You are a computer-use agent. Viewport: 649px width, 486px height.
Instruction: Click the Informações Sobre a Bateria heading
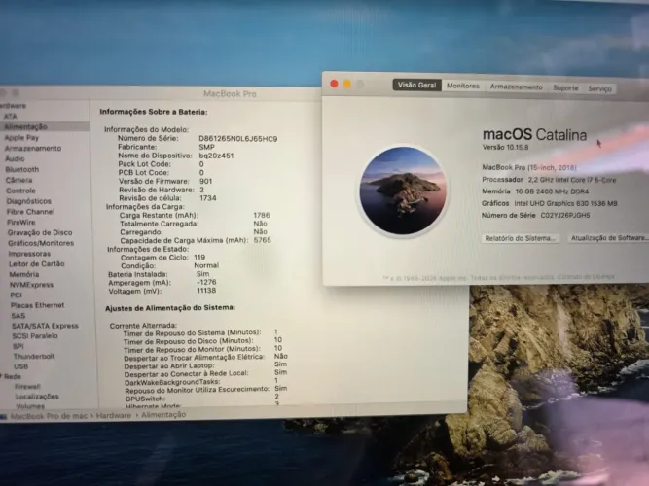pos(154,112)
